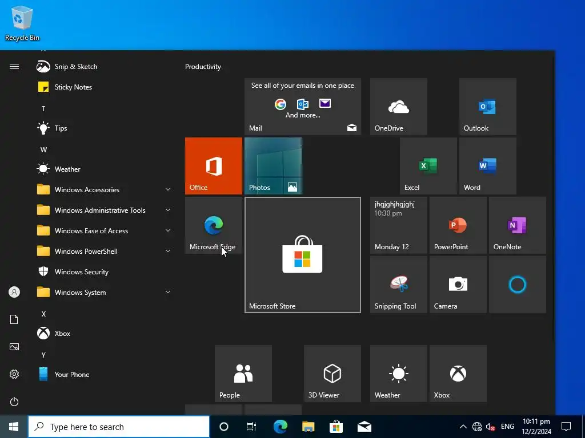This screenshot has height=438, width=585.
Task: Open Settings gear in Start sidebar
Action: click(x=14, y=374)
